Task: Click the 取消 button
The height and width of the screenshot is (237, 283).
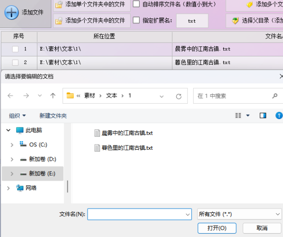Action: 262,228
